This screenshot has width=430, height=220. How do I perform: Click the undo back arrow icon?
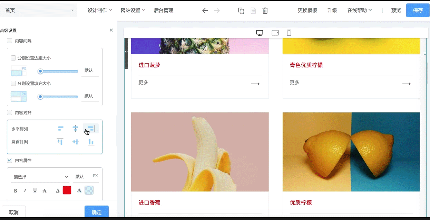[x=205, y=11]
